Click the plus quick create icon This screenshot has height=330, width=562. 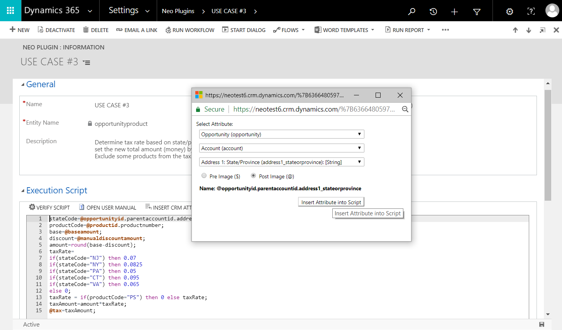click(454, 12)
